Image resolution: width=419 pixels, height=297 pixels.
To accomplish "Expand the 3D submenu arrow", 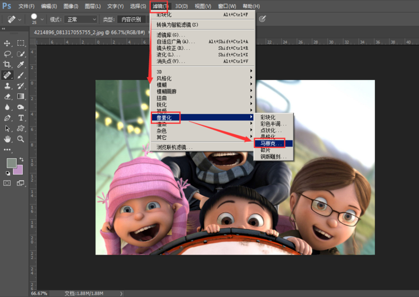I will 251,71.
